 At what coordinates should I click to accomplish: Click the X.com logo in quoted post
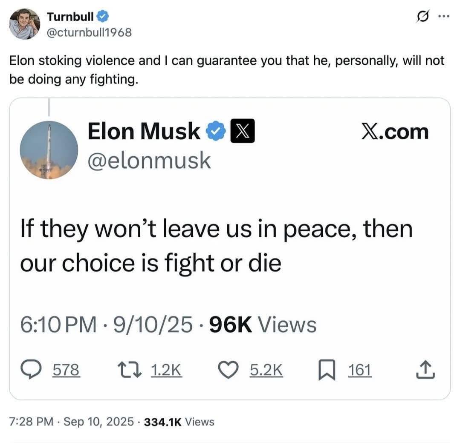pos(394,132)
